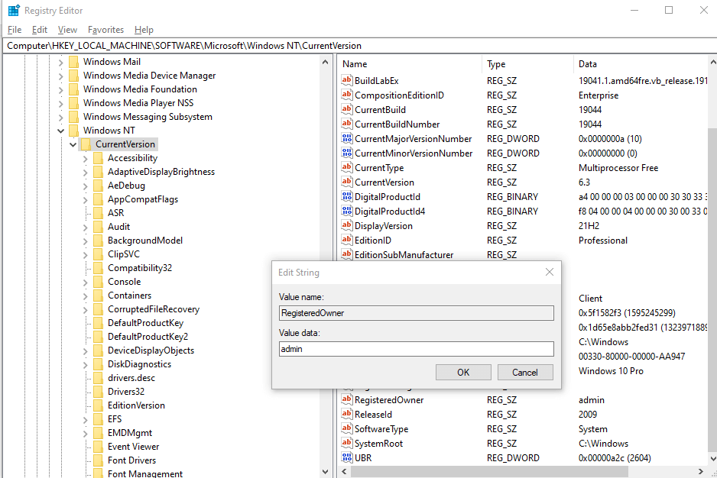Click the CurrentVersion key folder icon
Viewport: 717px width, 478px height.
tap(86, 144)
